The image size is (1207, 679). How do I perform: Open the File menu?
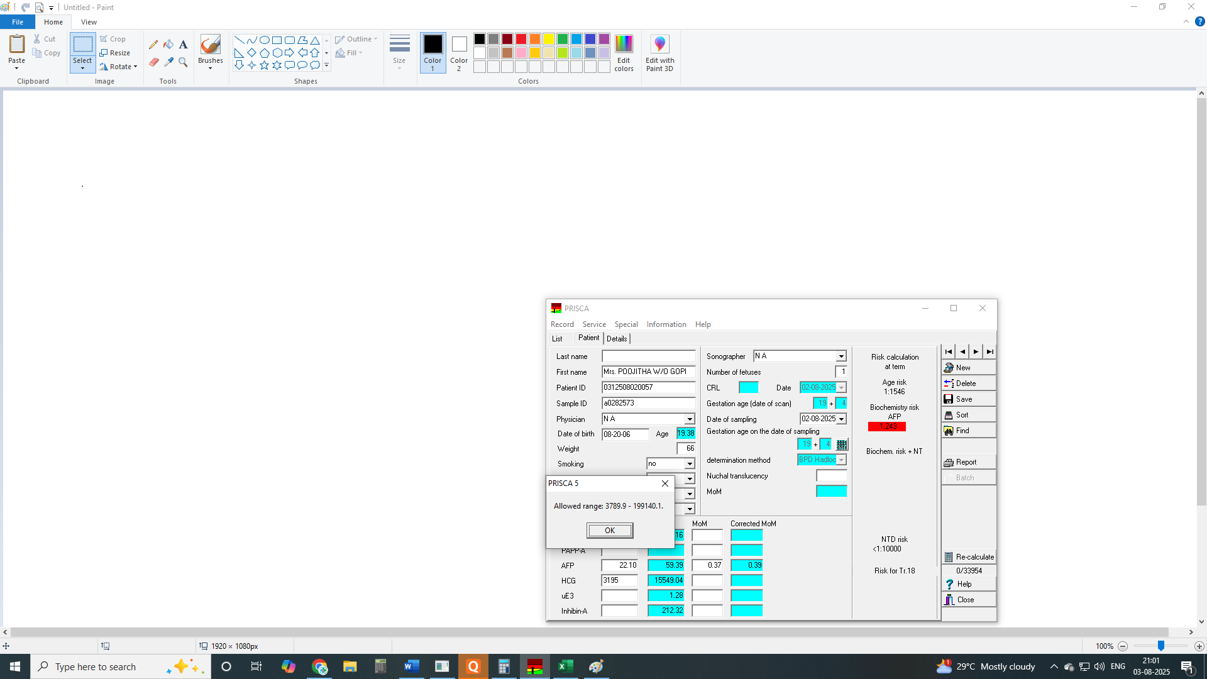point(18,22)
